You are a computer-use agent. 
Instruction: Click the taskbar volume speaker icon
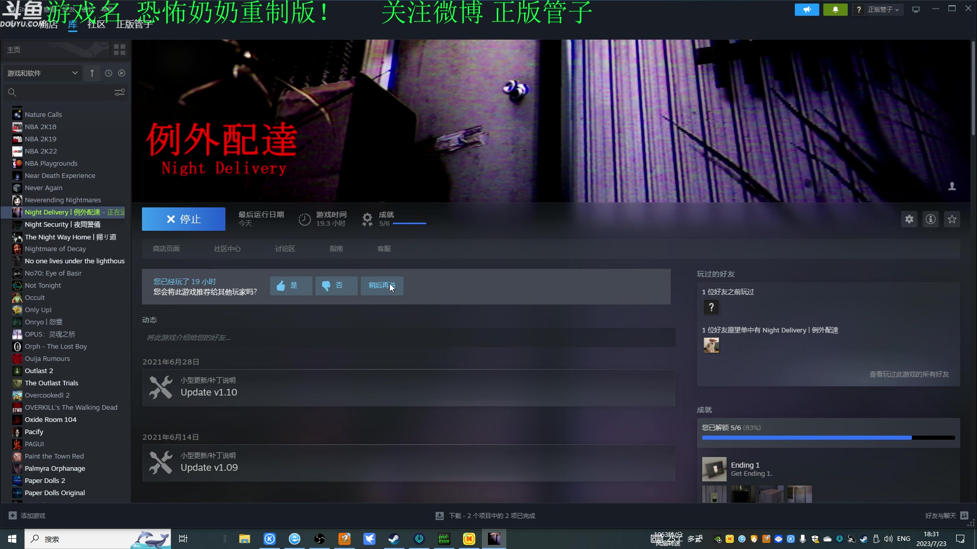(x=888, y=539)
